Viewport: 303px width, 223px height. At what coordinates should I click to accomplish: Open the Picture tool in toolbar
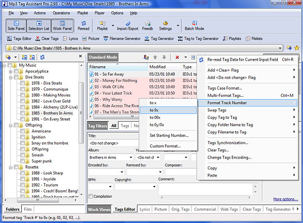pos(91,39)
